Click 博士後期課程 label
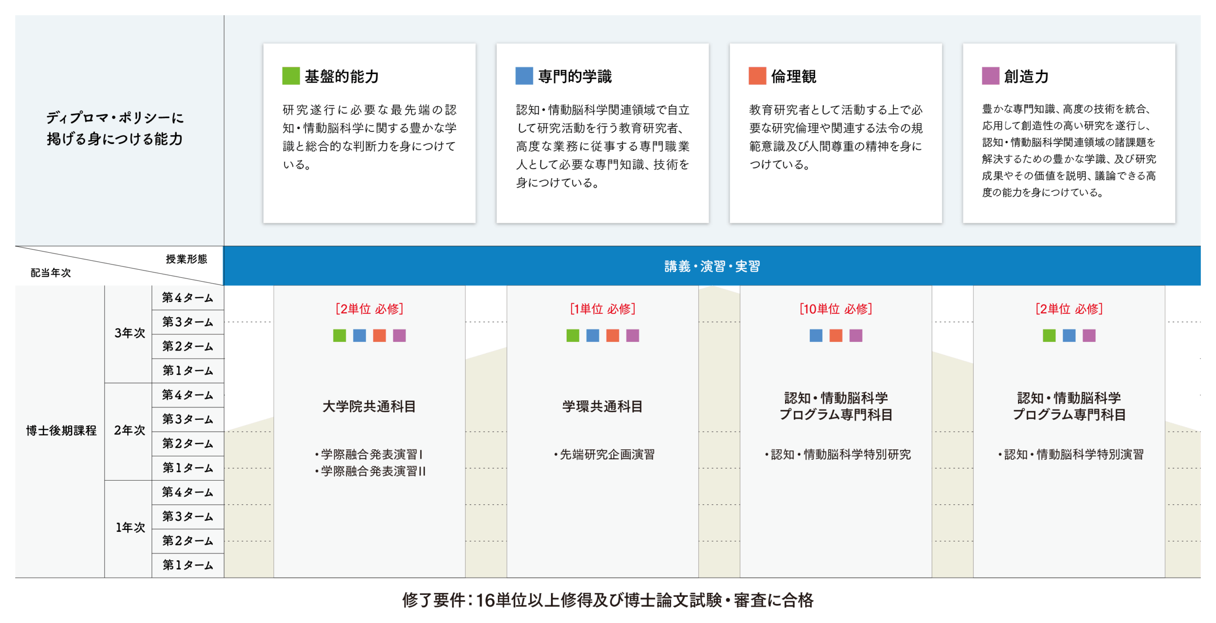 click(x=61, y=431)
